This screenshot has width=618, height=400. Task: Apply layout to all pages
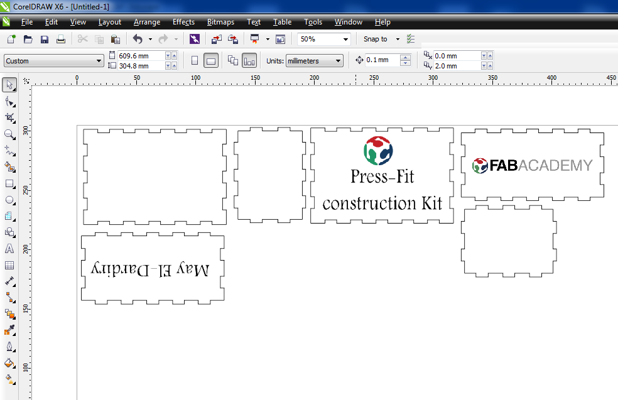point(233,61)
